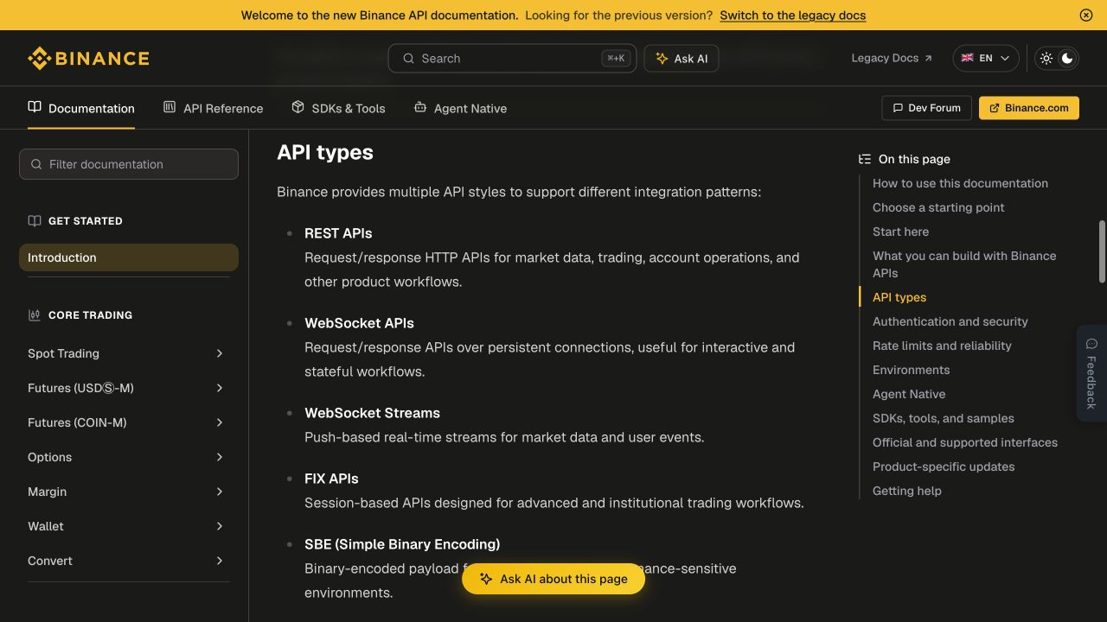Jump to Official and supported interfaces
Image resolution: width=1107 pixels, height=622 pixels.
click(x=965, y=442)
